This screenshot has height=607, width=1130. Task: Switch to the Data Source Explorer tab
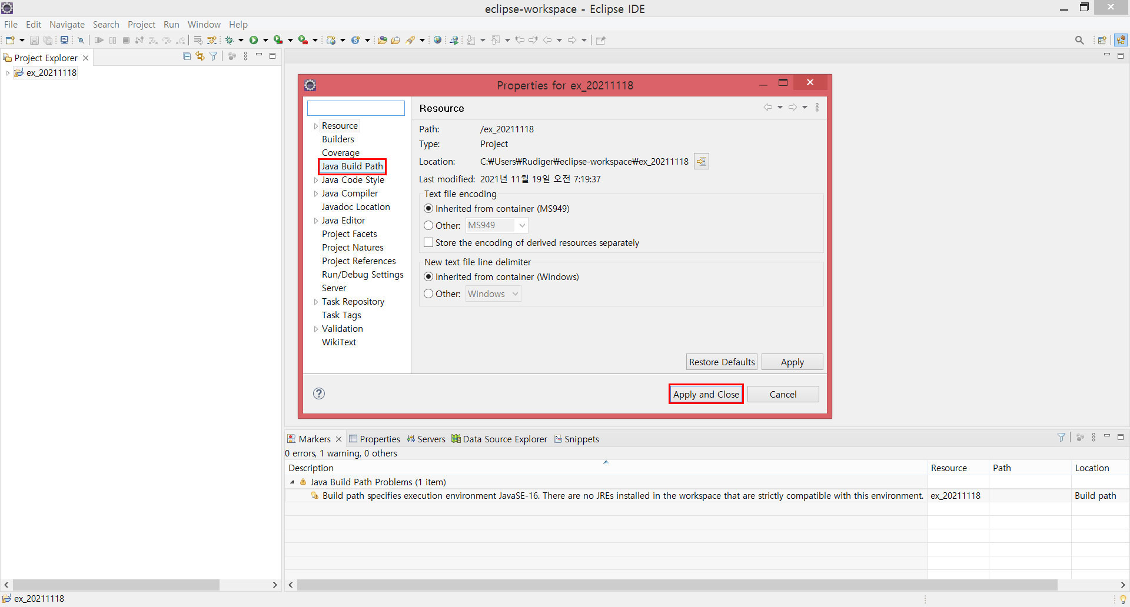pos(499,439)
